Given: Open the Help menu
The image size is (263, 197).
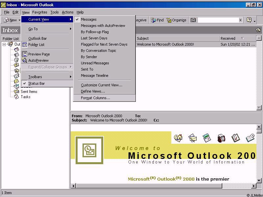Looking at the screenshot, I should pos(80,12).
